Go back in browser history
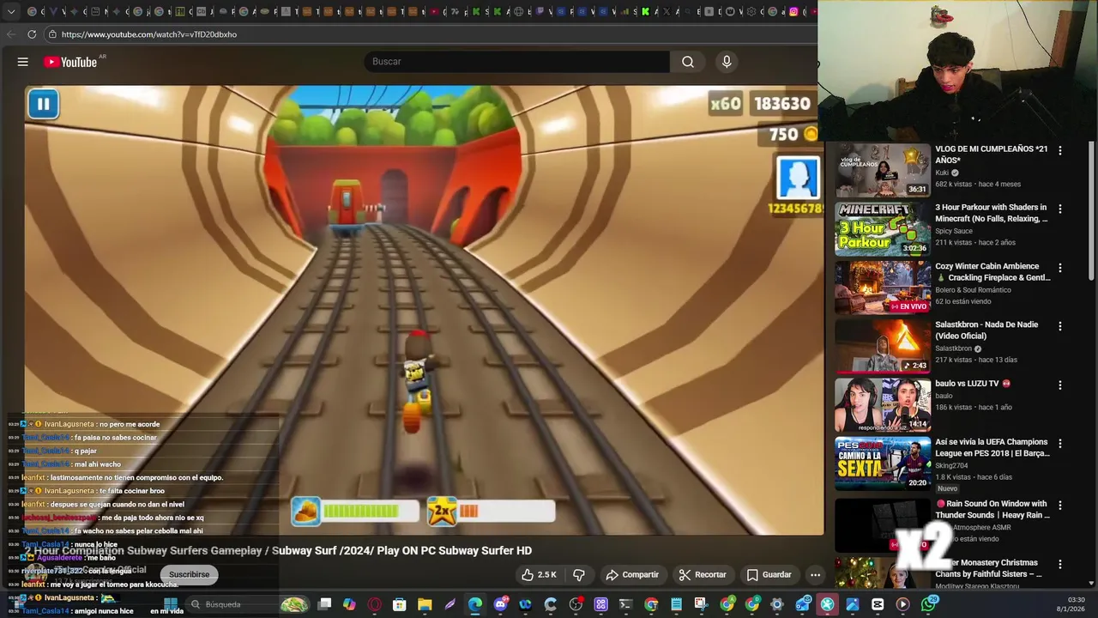Viewport: 1098px width, 618px height. (x=10, y=34)
